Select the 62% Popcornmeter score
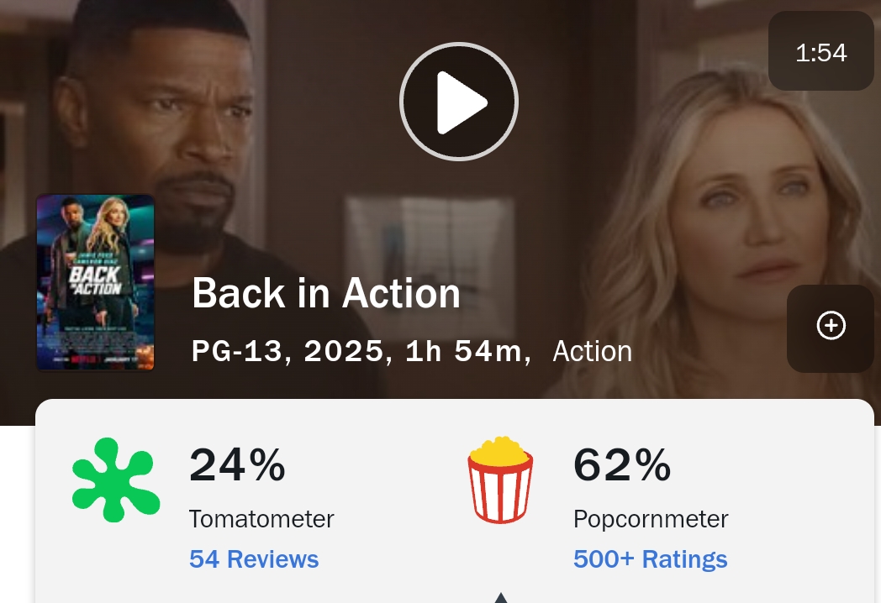 622,465
